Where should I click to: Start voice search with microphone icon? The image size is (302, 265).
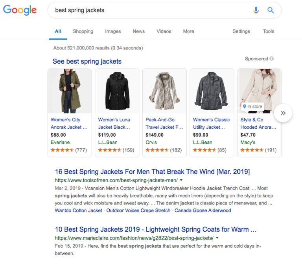[x=256, y=10]
